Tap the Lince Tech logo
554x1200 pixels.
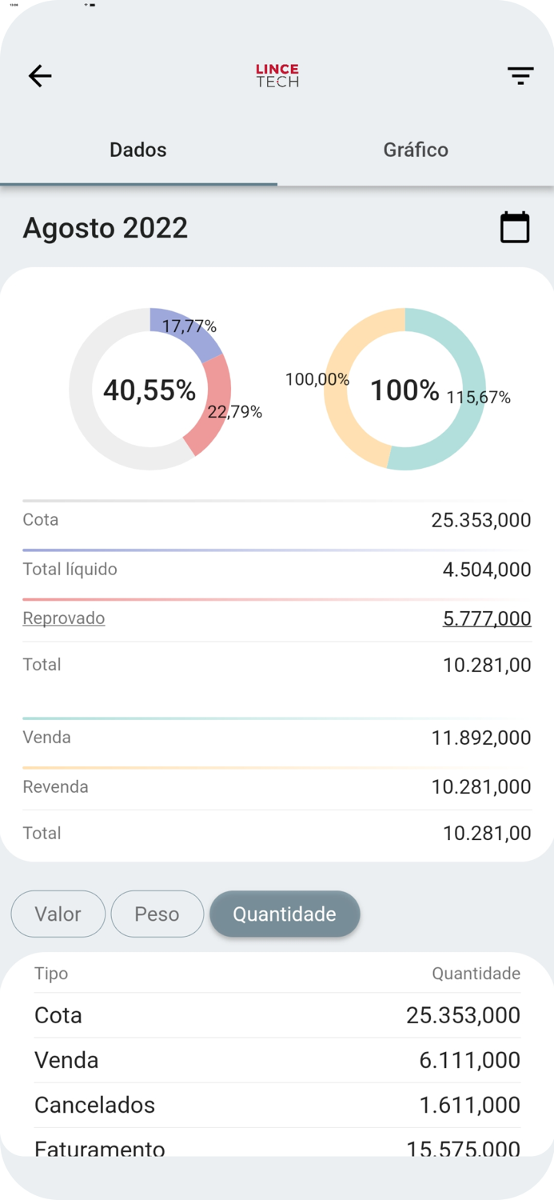point(277,76)
